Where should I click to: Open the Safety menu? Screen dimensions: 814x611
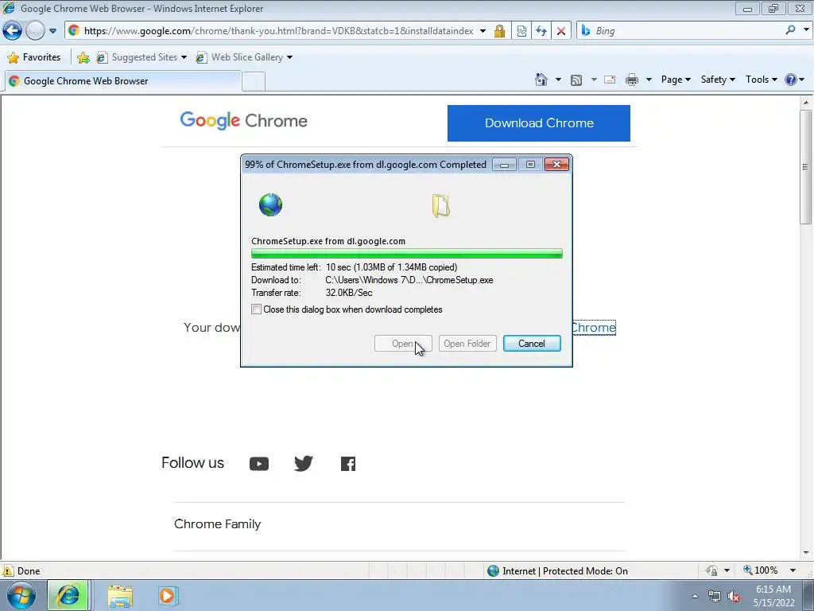coord(718,80)
